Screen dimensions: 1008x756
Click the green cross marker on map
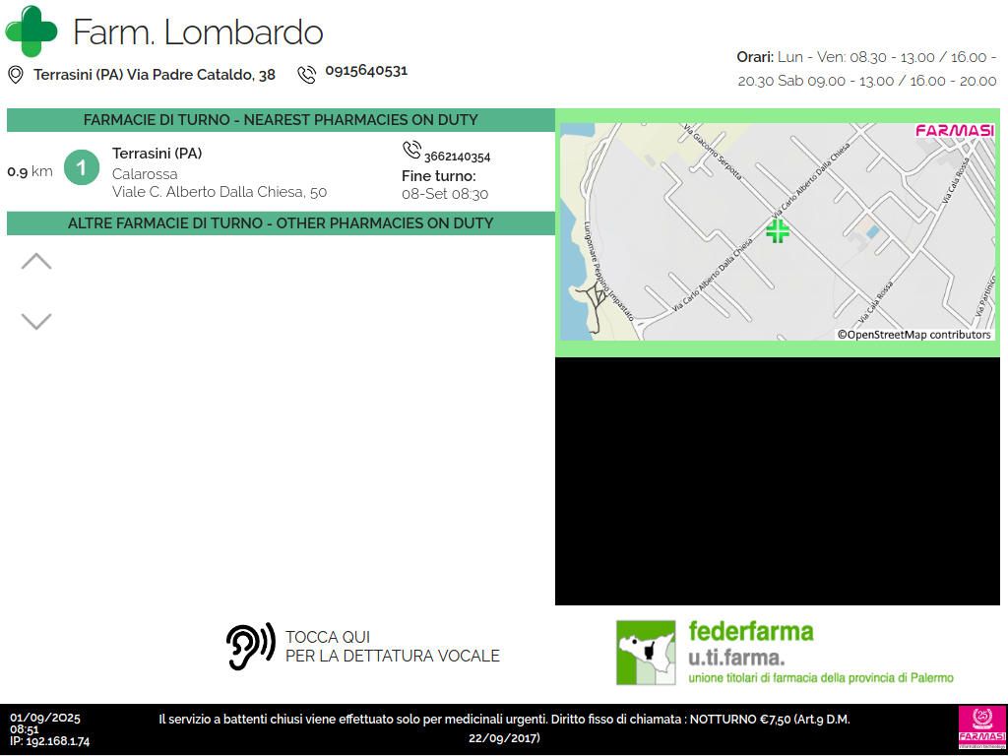778,231
